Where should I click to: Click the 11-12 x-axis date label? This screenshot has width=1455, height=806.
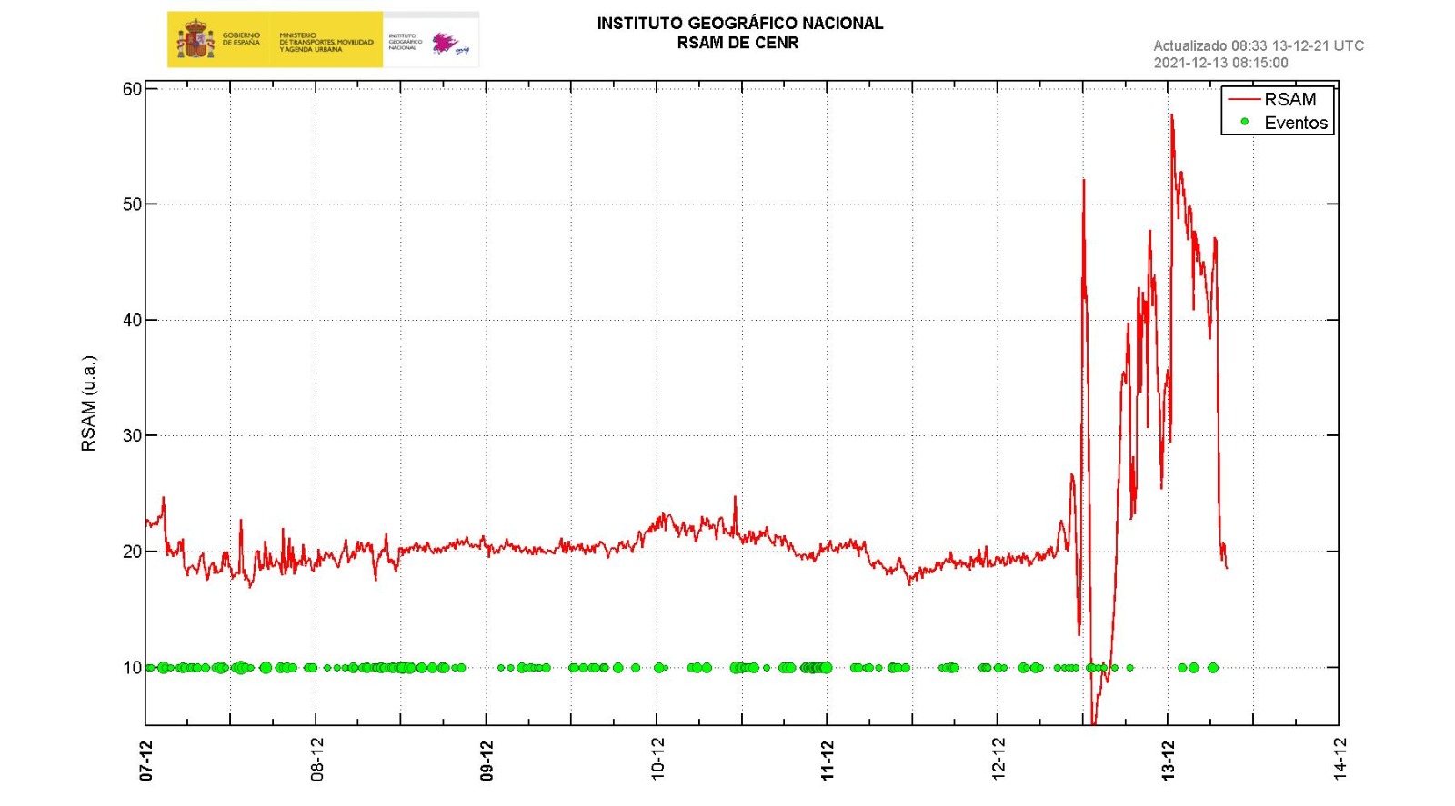tap(828, 760)
